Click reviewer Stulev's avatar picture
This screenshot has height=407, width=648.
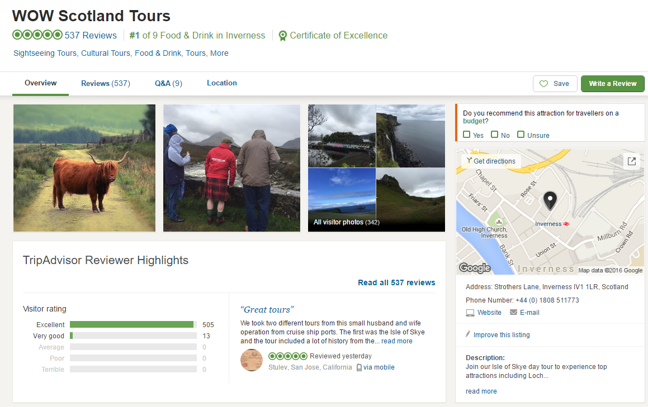(252, 360)
